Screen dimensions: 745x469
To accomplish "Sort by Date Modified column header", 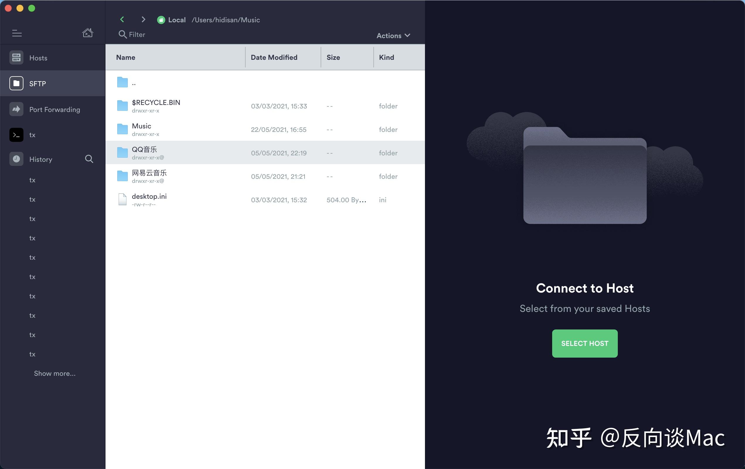I will coord(274,57).
